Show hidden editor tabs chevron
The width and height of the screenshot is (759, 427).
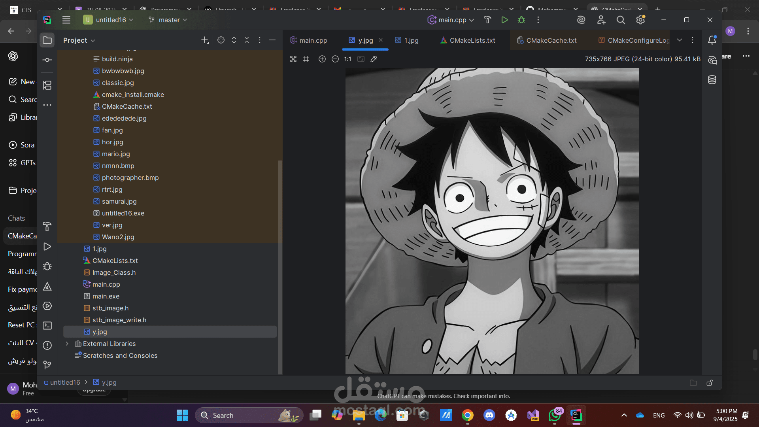[680, 40]
